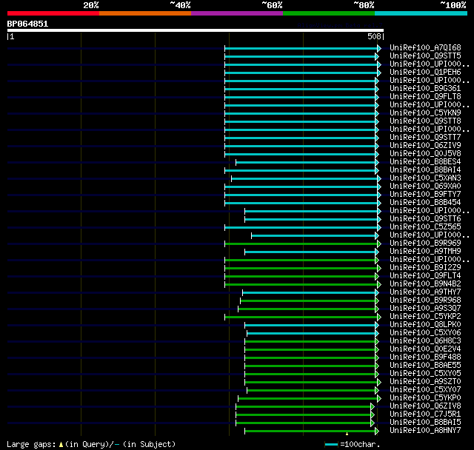Screen dimensions: 474x450
Task: Click the green ~80% identity legend segment
Action: [x=329, y=13]
